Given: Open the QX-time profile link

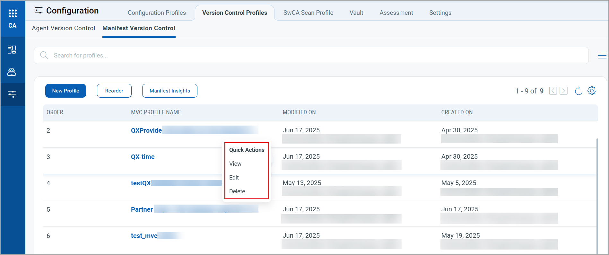Looking at the screenshot, I should click(x=143, y=157).
